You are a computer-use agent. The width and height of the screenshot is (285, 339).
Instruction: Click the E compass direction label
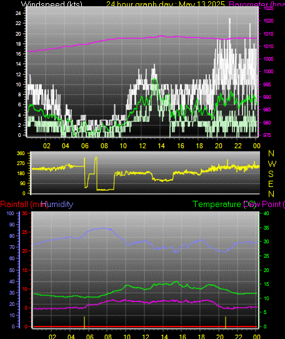click(x=271, y=184)
